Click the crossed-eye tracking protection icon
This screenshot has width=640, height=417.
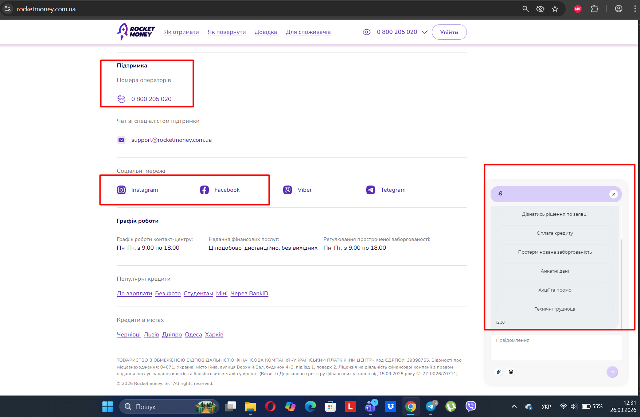(540, 9)
